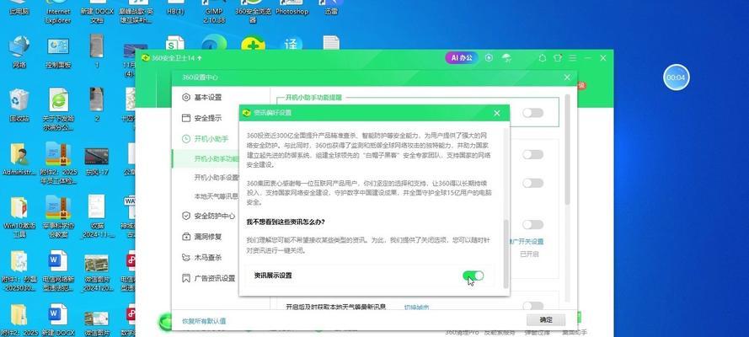Select 安全提示 in settings sidebar
Viewport: 749px width, 337px height.
coord(207,119)
